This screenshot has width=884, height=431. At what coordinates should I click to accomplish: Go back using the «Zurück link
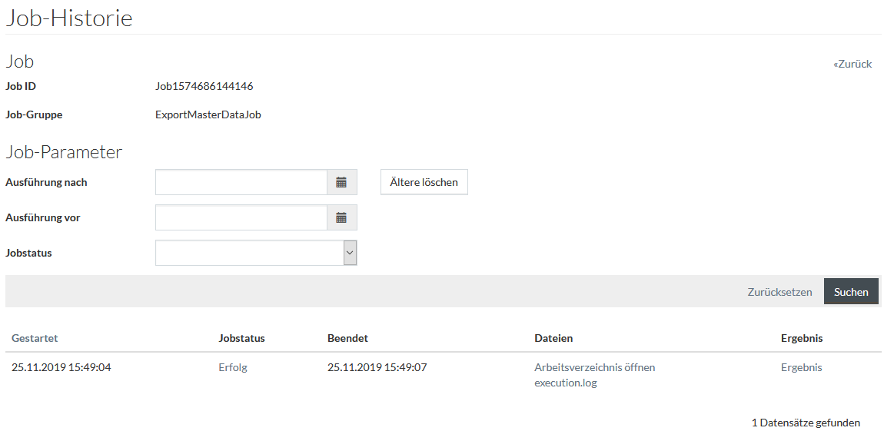coord(852,64)
